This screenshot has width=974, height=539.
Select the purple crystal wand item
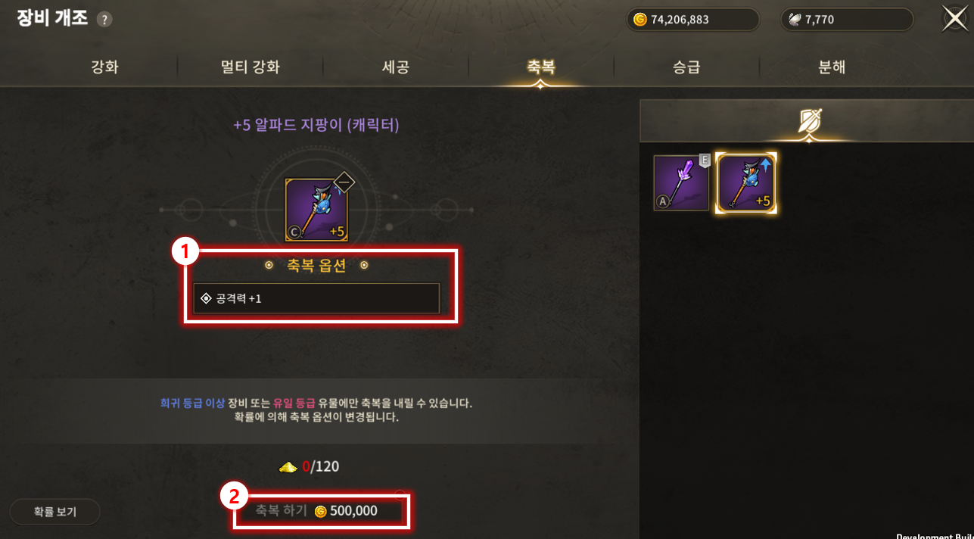pos(681,182)
